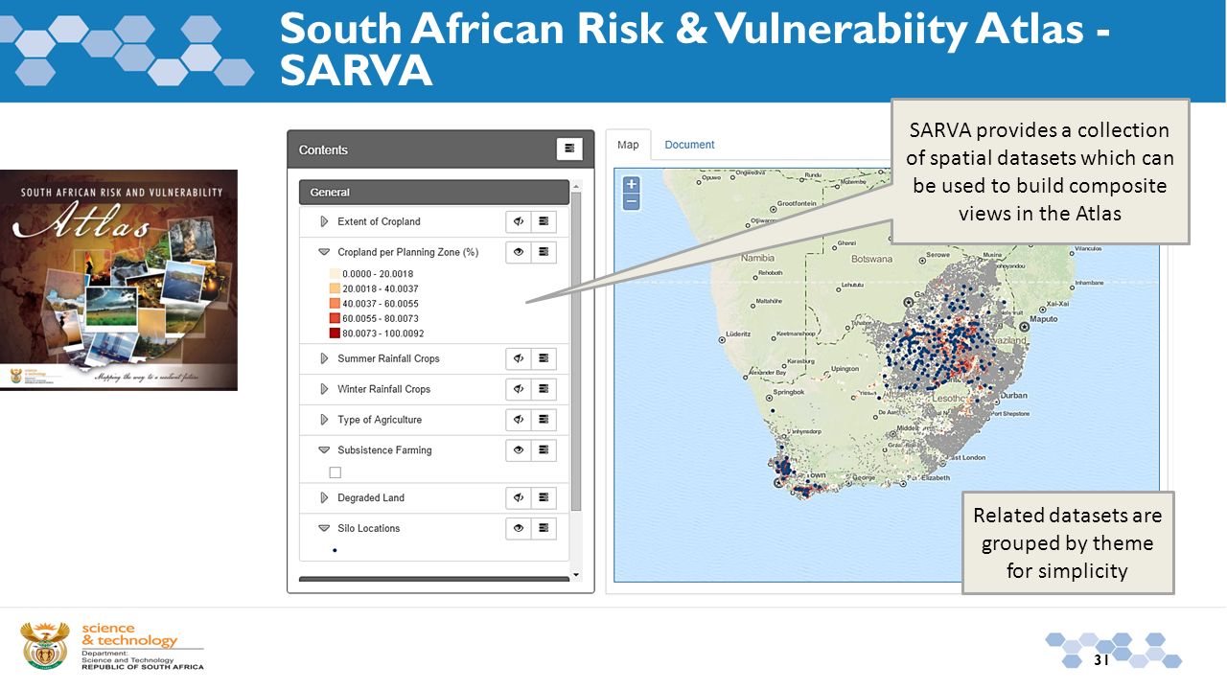
Task: Open options for Type of Agriculture layer
Action: [544, 420]
